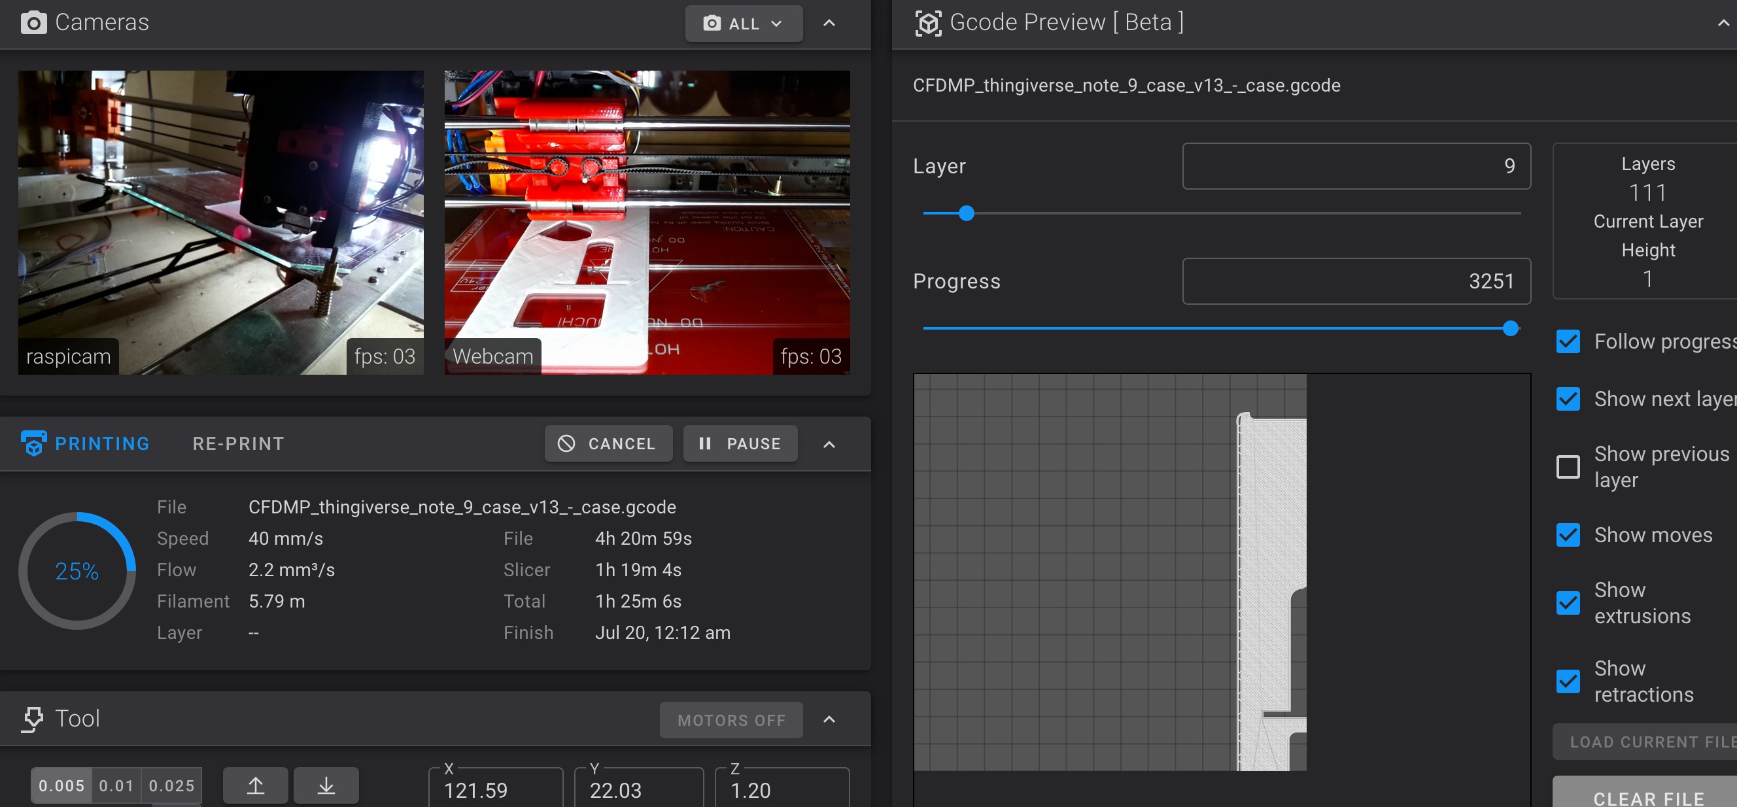
Task: Click the MOTORS OFF button
Action: click(731, 719)
